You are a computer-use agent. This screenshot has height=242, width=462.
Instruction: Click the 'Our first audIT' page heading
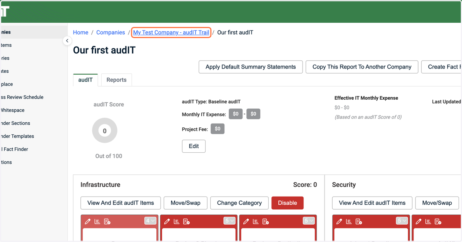[104, 50]
